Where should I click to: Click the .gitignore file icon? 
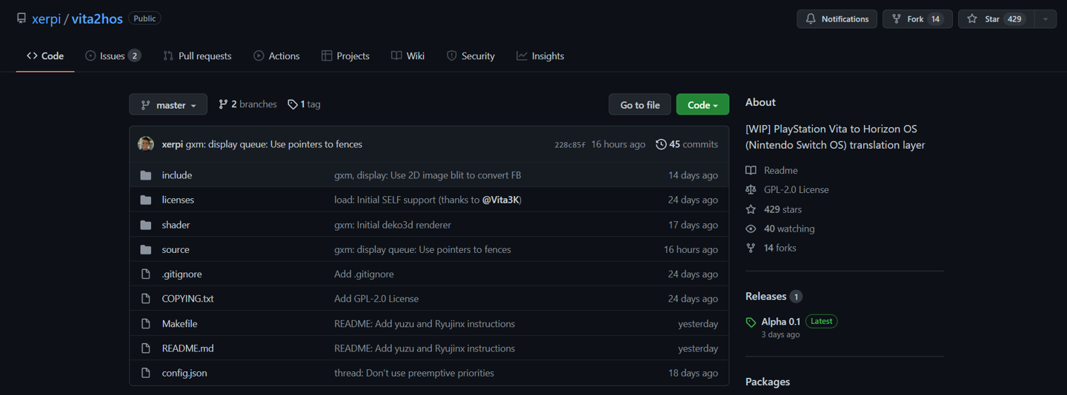point(146,274)
